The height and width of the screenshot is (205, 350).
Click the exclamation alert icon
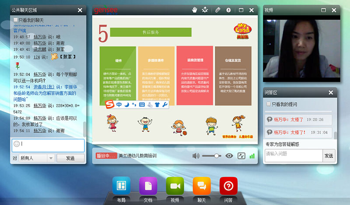228,10
